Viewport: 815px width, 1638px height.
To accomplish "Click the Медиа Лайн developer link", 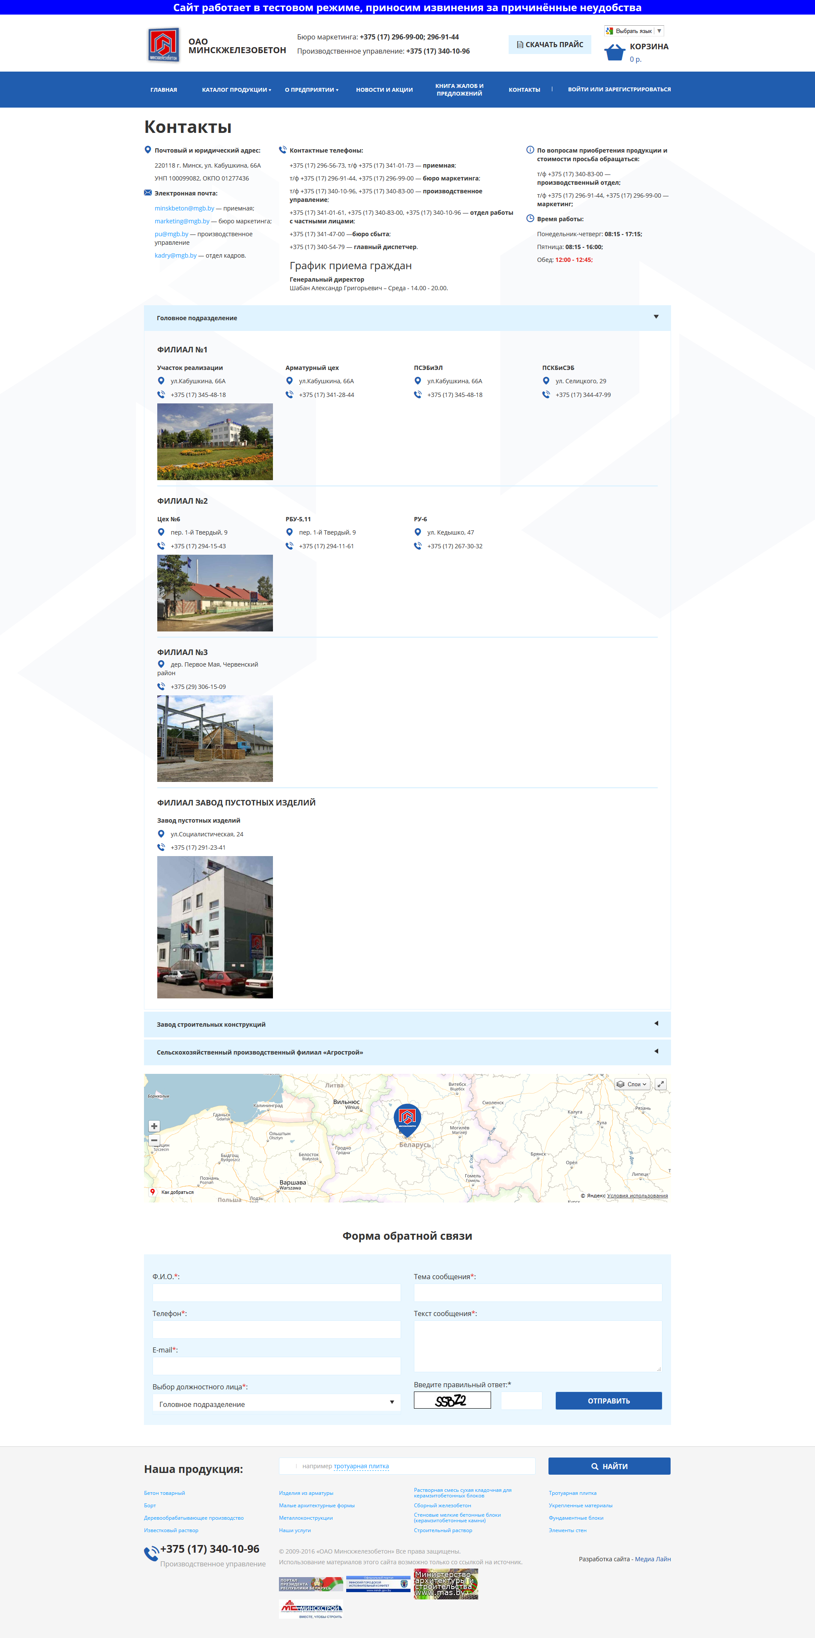I will tap(653, 1559).
